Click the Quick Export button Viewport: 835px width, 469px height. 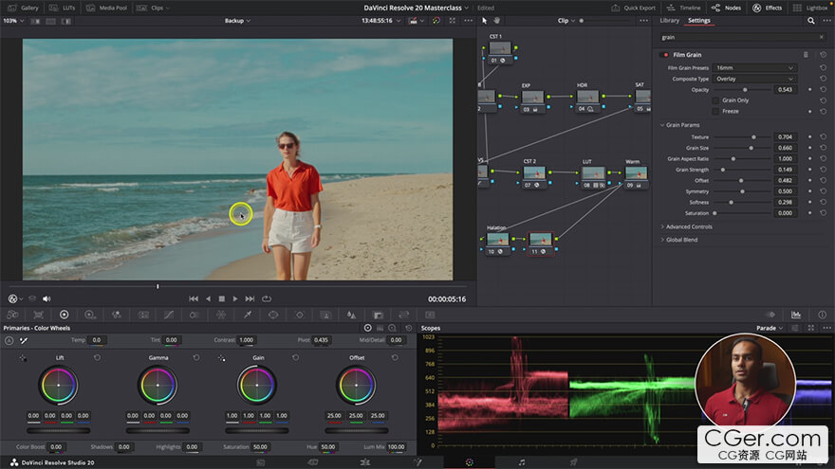click(635, 7)
